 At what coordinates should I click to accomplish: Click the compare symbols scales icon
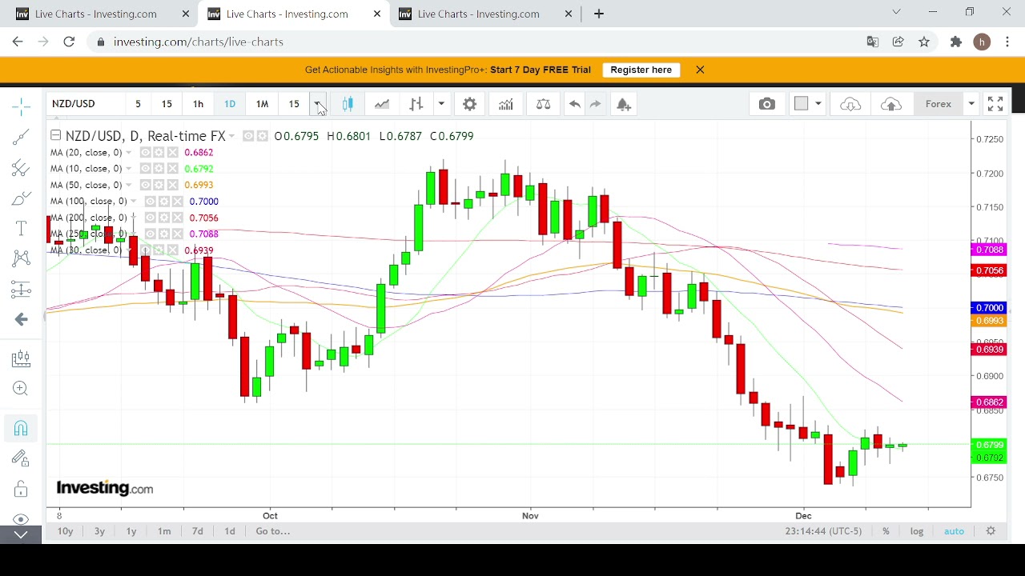543,104
